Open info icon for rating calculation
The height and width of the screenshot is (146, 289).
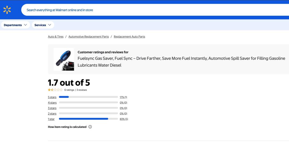pyautogui.click(x=90, y=127)
